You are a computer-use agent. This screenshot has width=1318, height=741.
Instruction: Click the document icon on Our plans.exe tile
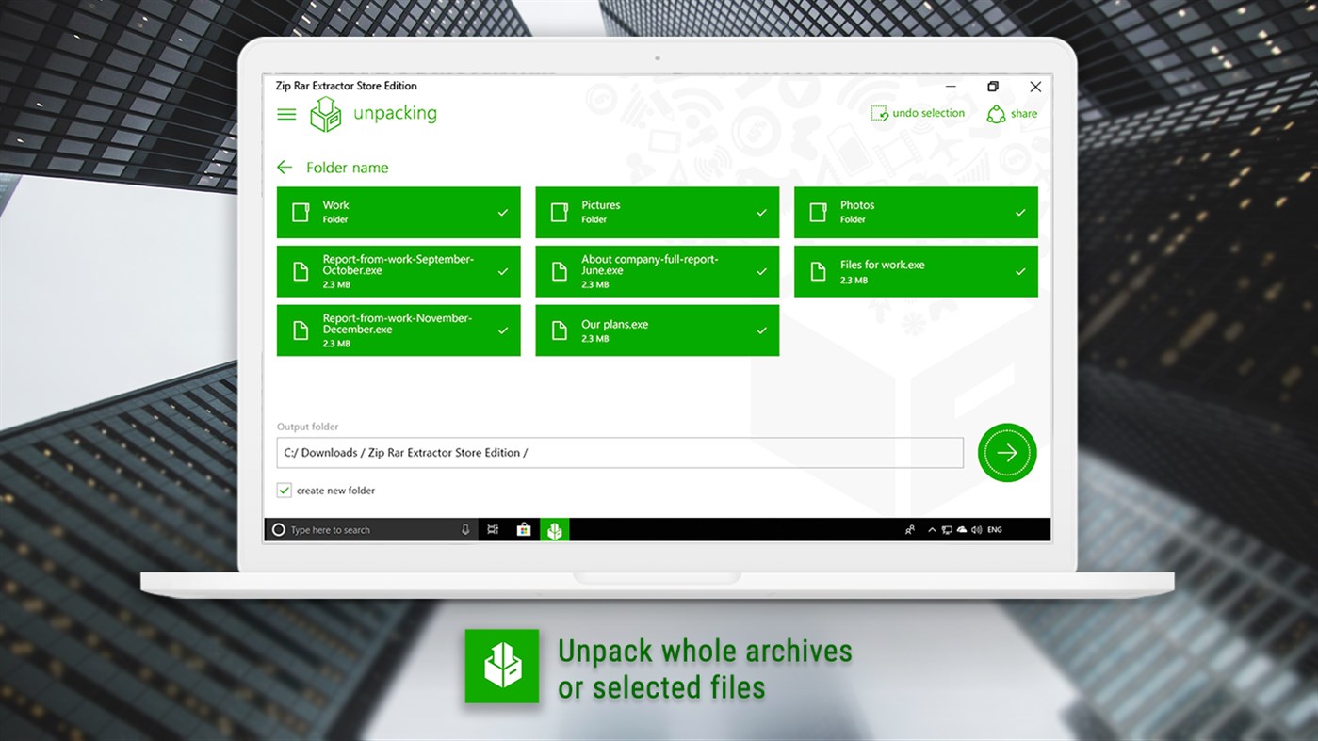pyautogui.click(x=561, y=330)
